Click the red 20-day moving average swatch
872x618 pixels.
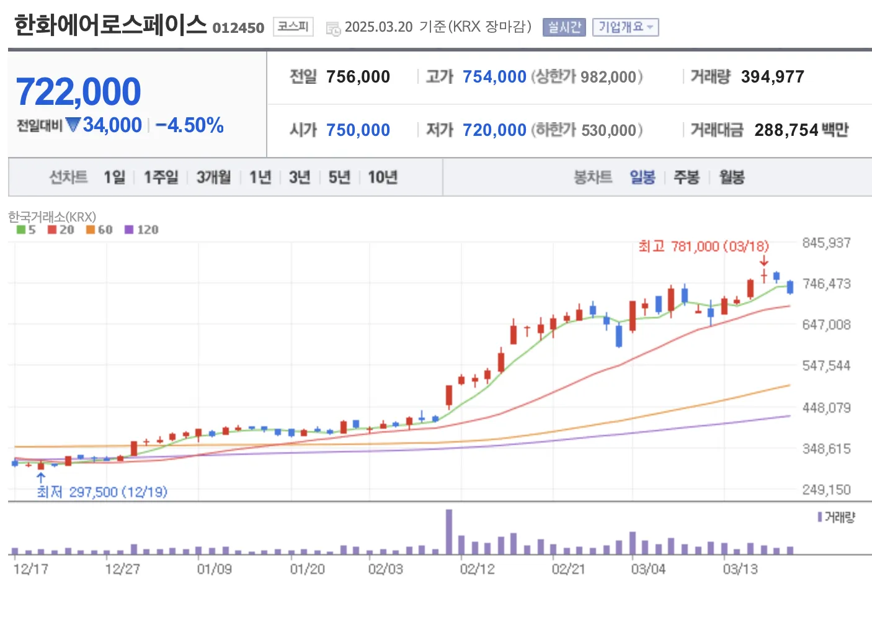click(x=52, y=230)
